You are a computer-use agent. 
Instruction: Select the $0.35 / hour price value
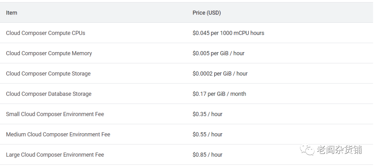tap(207, 114)
